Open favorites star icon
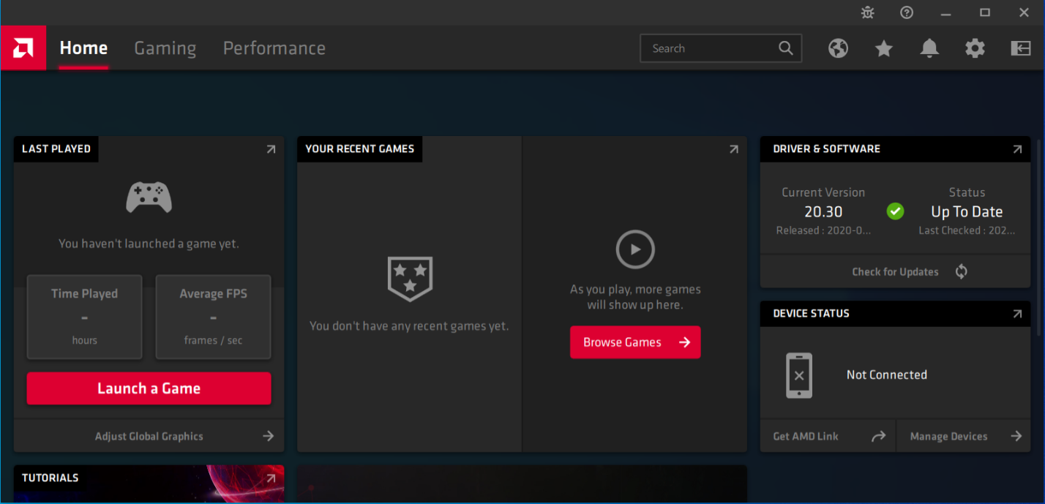The height and width of the screenshot is (504, 1045). (884, 48)
